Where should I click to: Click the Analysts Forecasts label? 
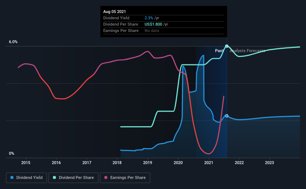click(247, 51)
